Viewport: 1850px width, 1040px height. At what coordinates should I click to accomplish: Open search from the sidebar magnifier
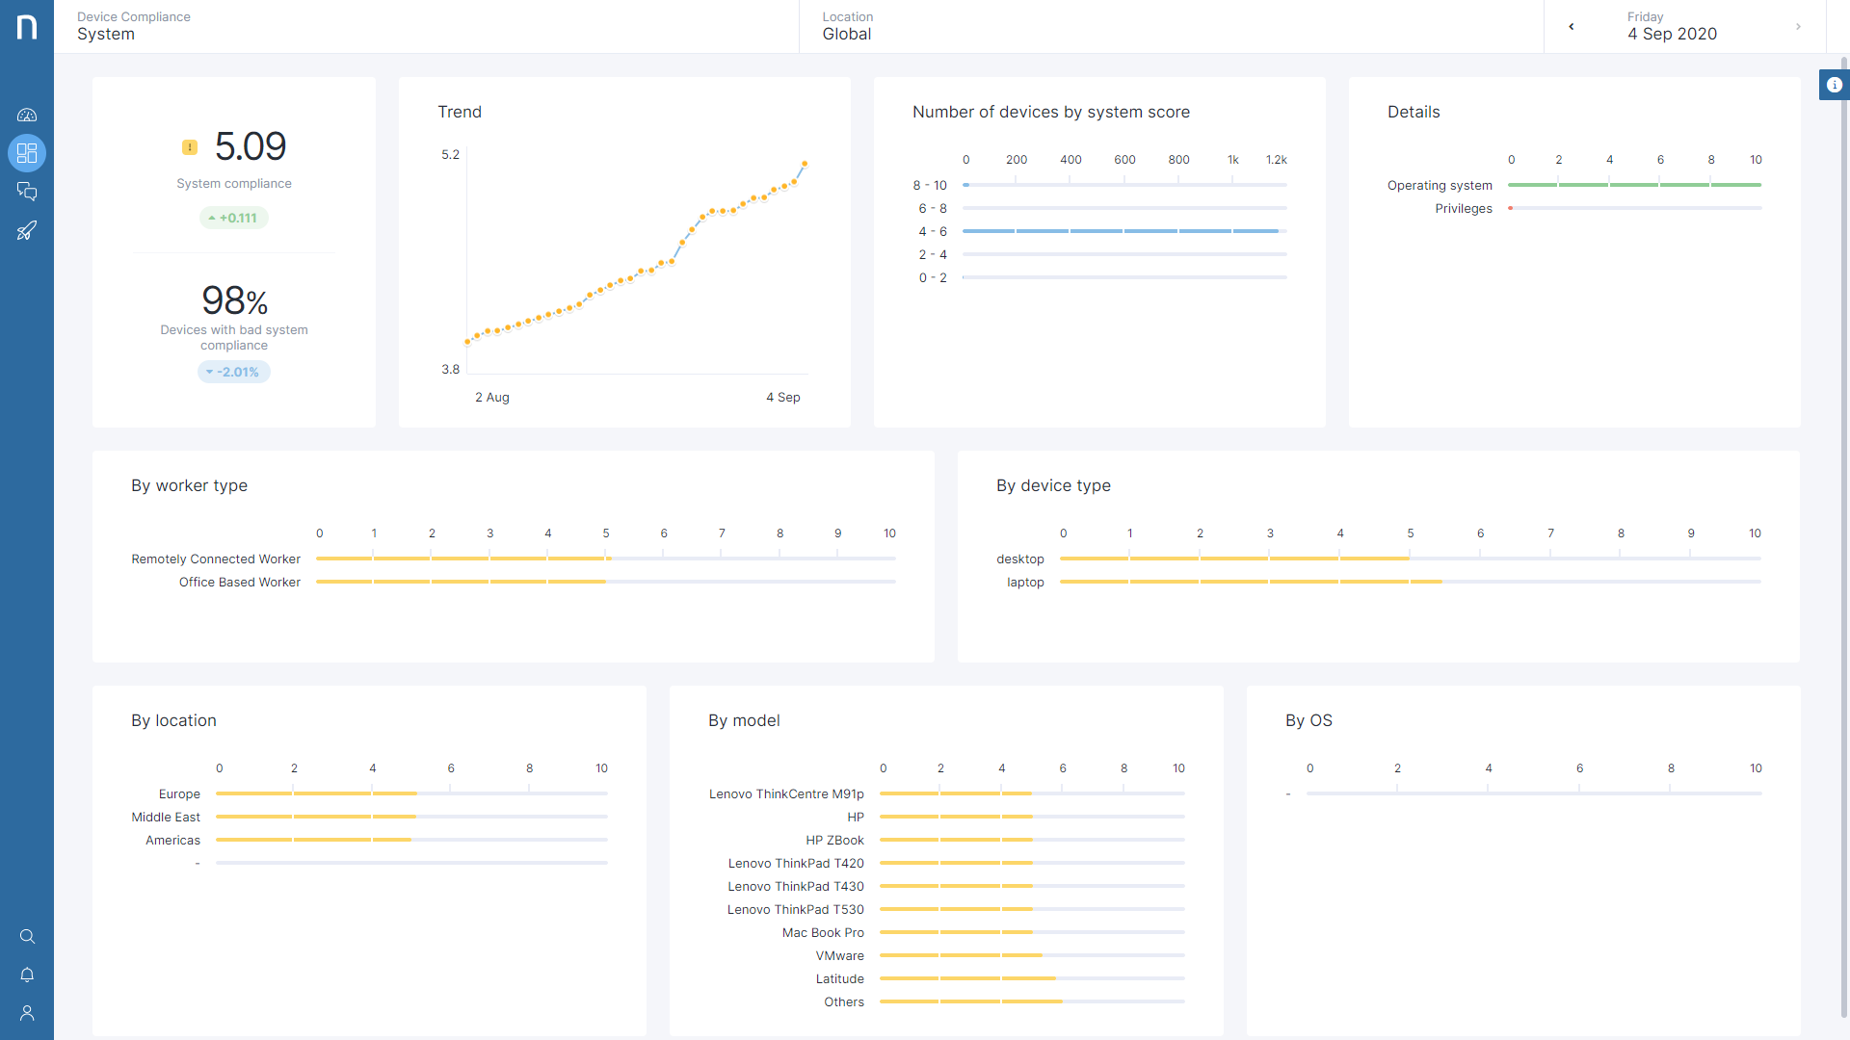[x=27, y=937]
